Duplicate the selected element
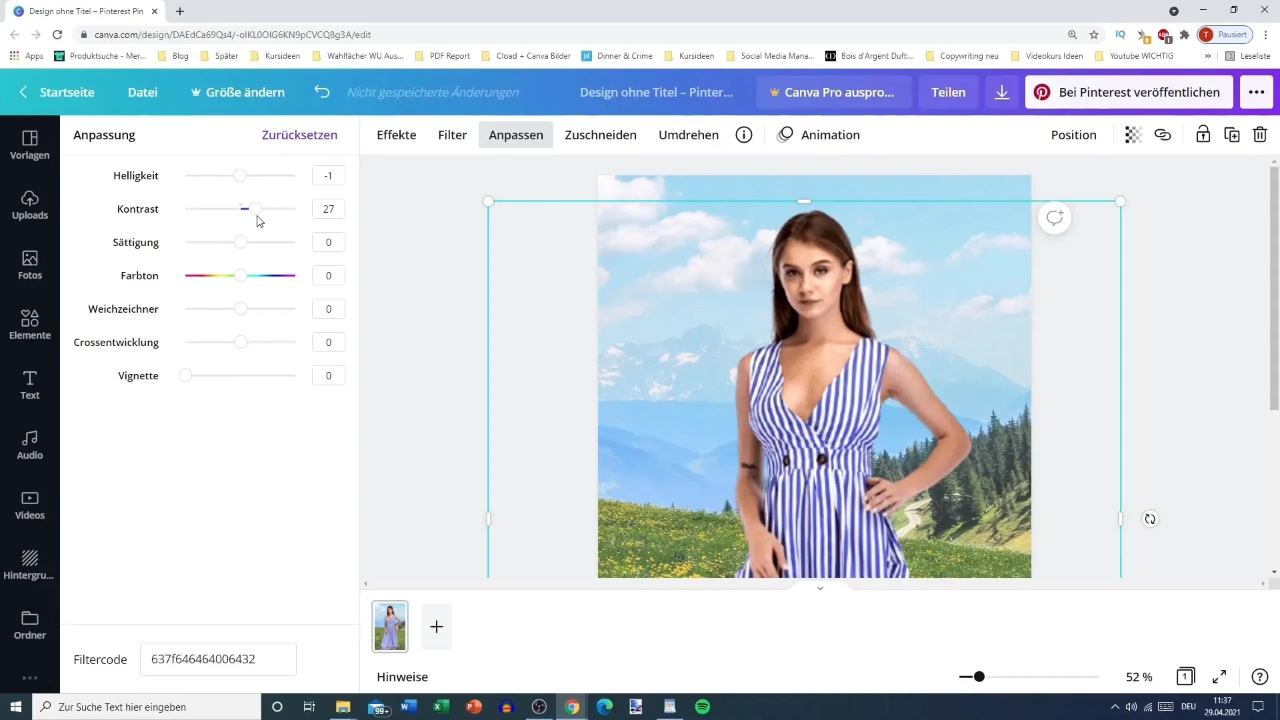Screen dimensions: 1280x720 (1232, 135)
